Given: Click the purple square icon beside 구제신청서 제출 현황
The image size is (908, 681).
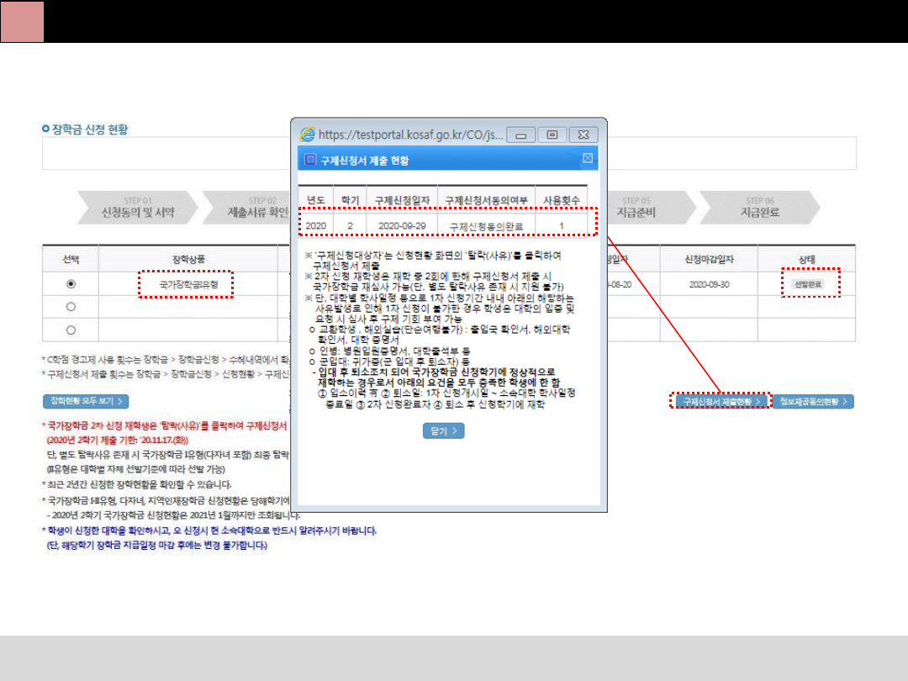Looking at the screenshot, I should [x=310, y=159].
